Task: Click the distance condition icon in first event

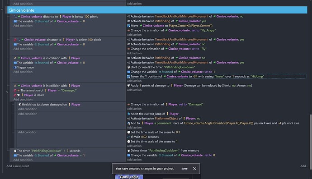Action: [x=15, y=17]
